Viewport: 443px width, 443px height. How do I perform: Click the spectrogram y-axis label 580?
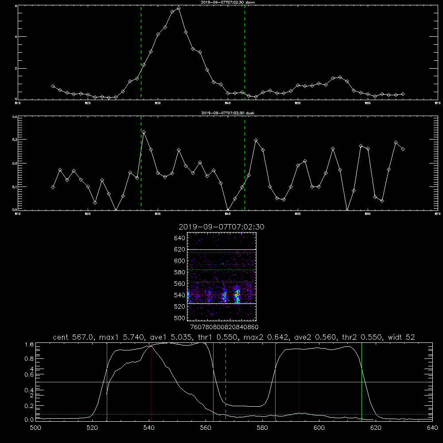tap(180, 272)
